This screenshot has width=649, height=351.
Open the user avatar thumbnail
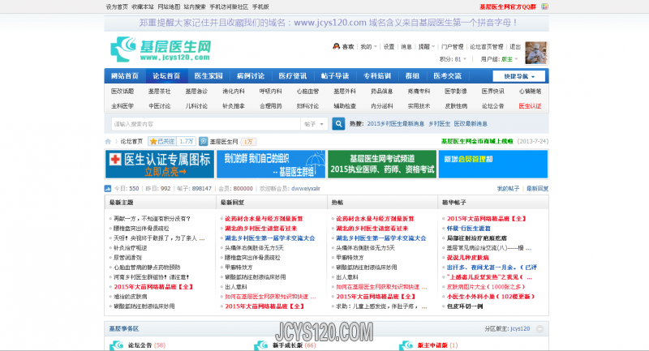click(536, 53)
